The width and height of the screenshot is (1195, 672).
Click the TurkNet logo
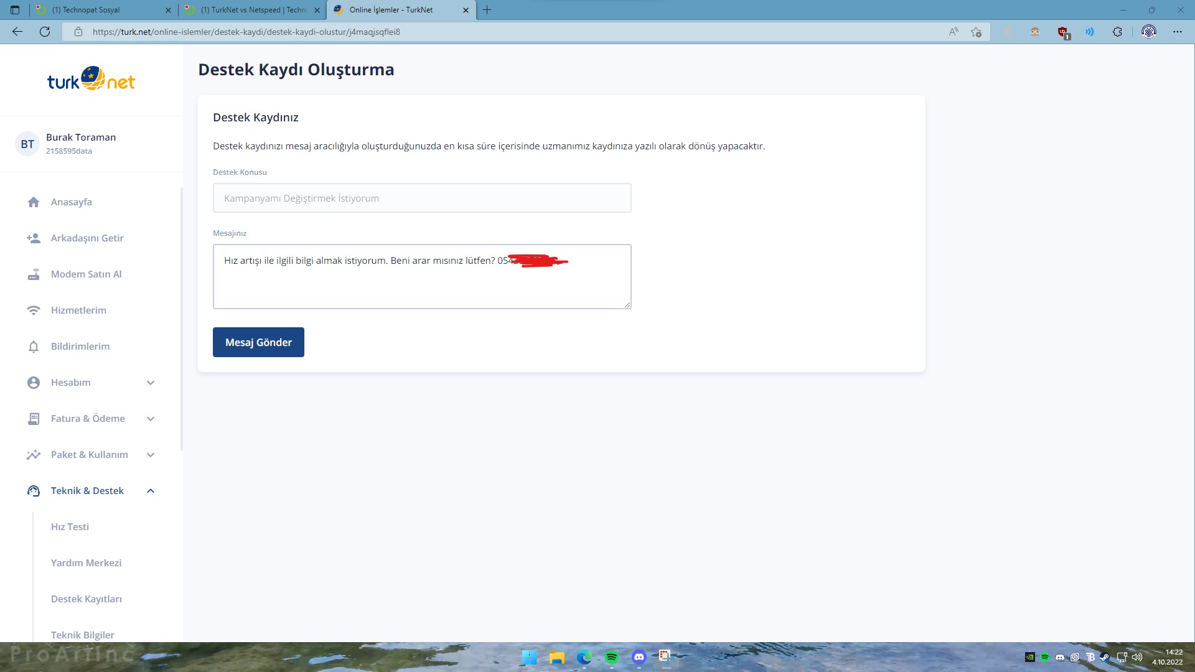pyautogui.click(x=91, y=80)
